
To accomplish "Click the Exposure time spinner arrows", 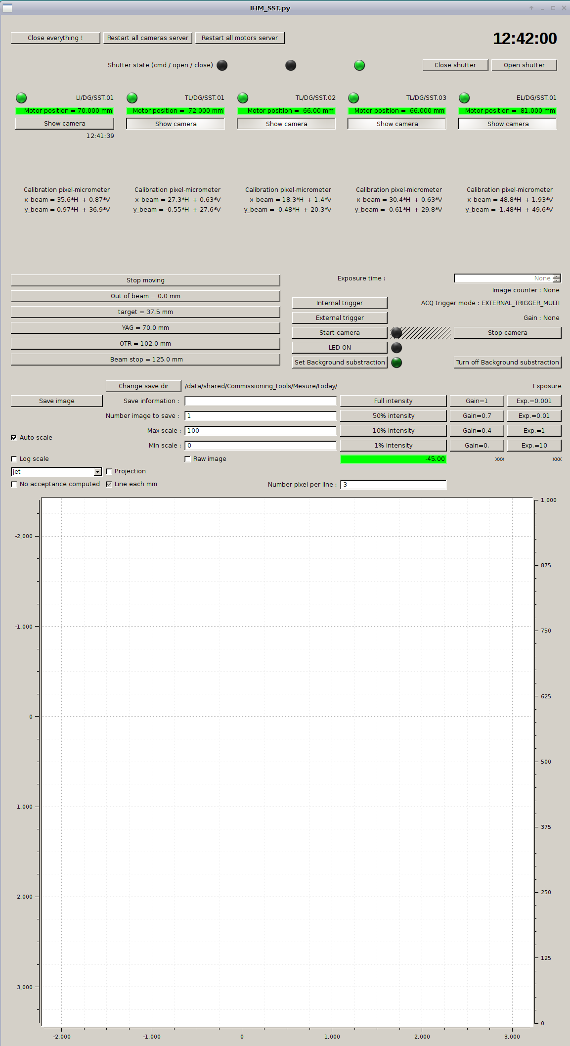I will point(557,278).
